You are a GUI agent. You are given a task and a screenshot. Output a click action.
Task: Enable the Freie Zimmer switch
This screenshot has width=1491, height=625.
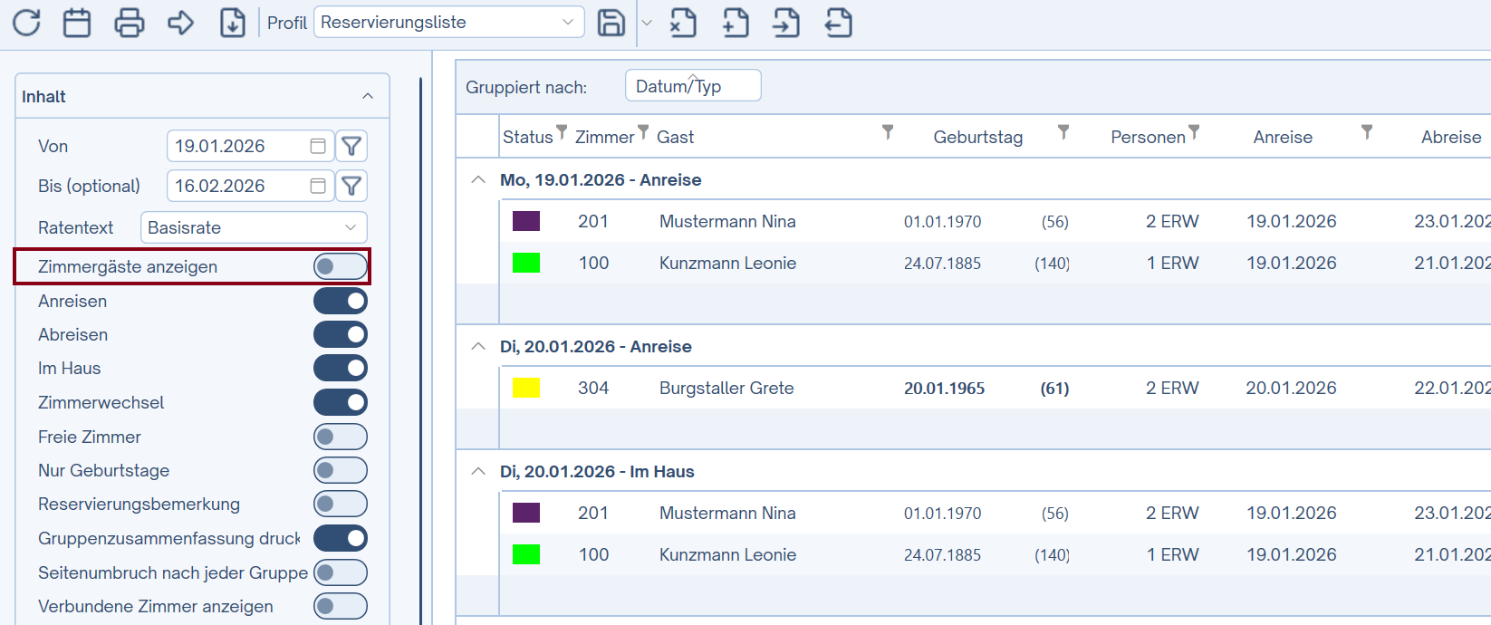(x=341, y=437)
